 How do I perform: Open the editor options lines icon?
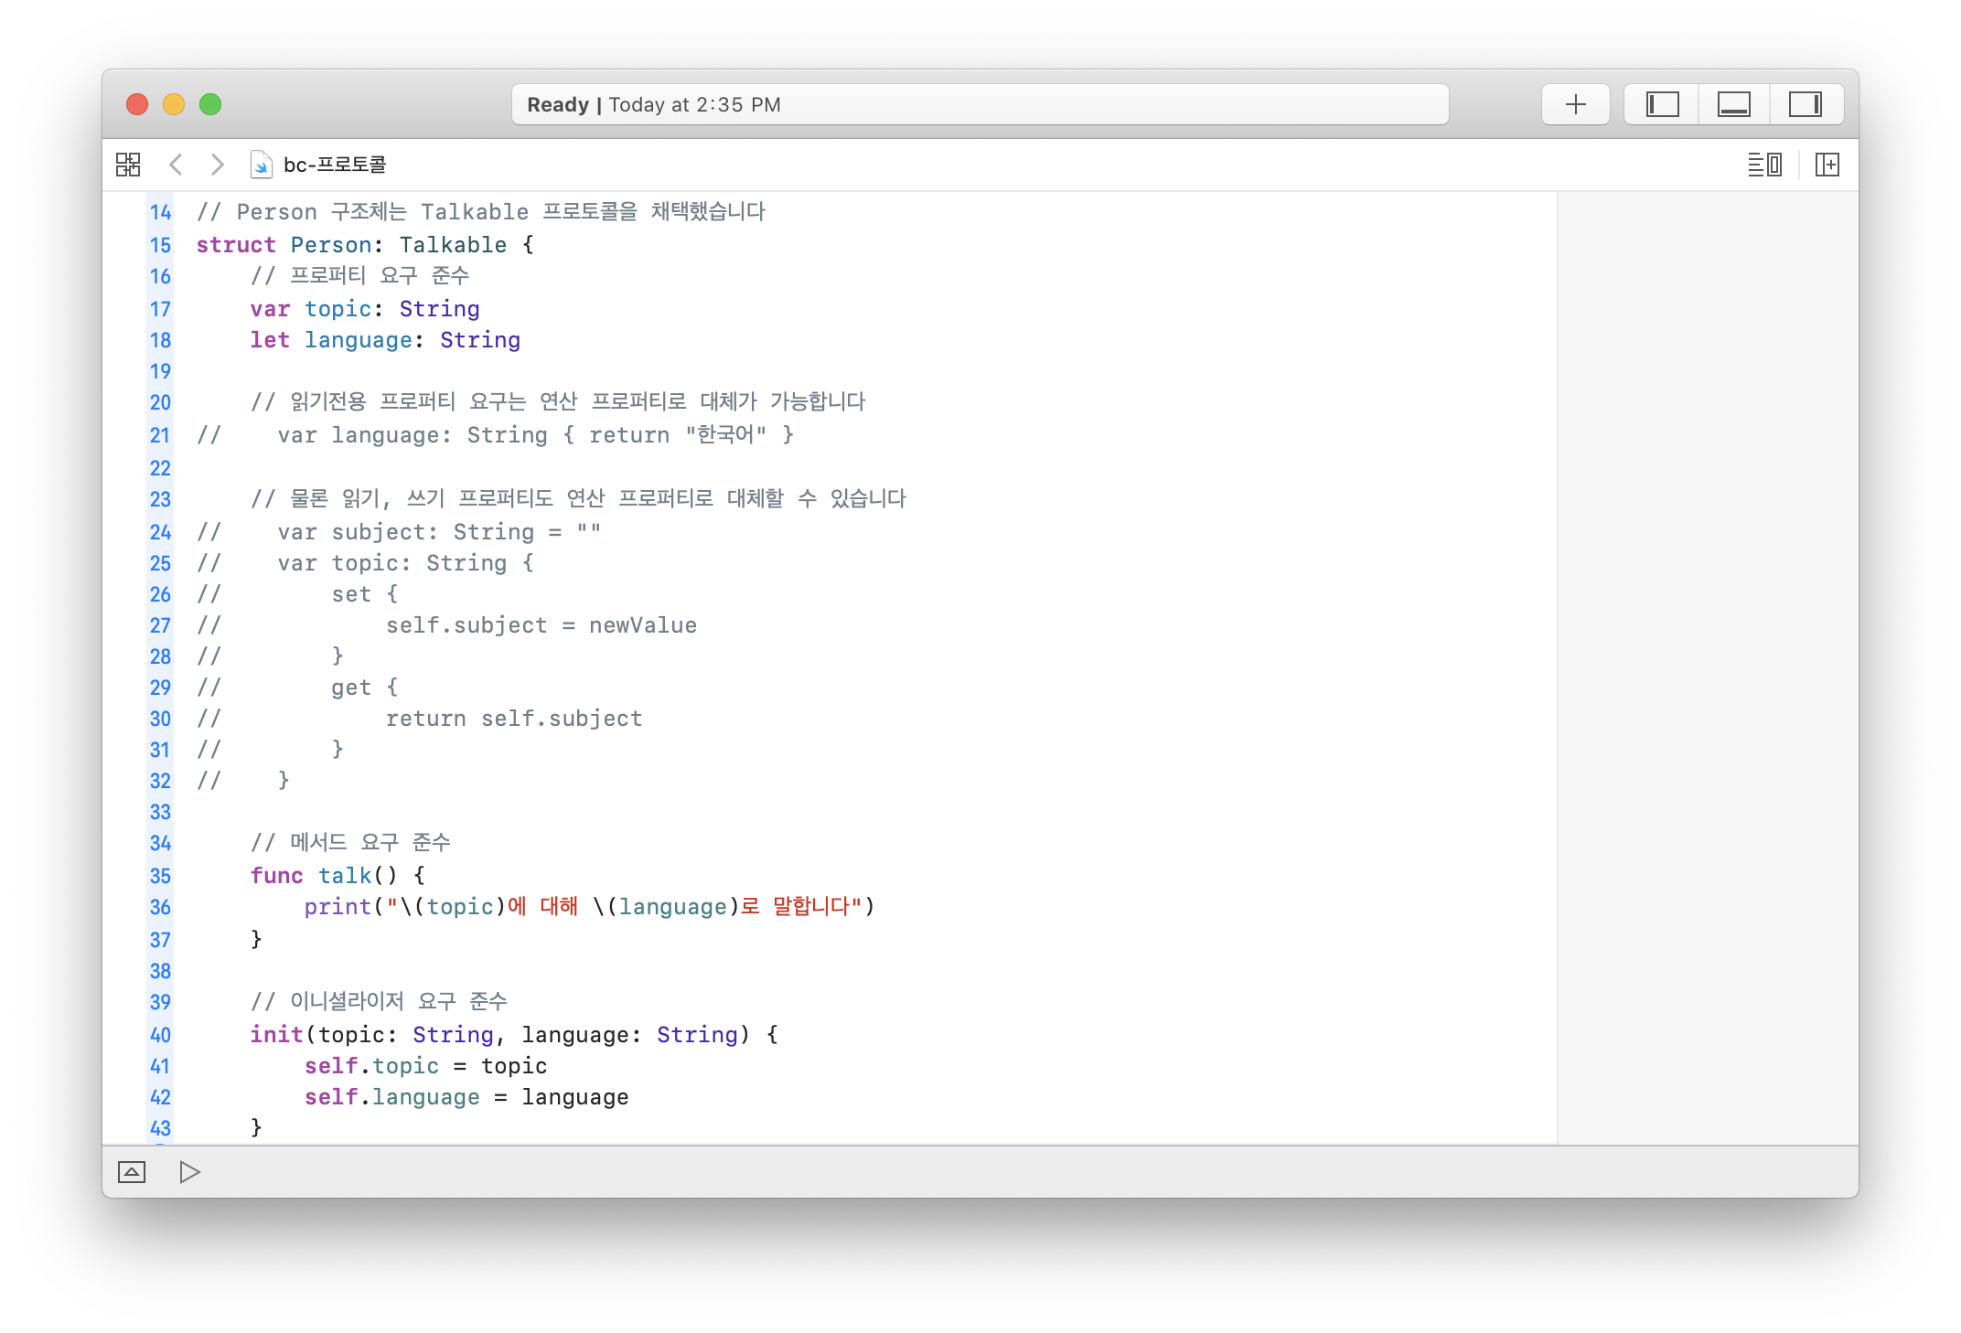(1763, 165)
